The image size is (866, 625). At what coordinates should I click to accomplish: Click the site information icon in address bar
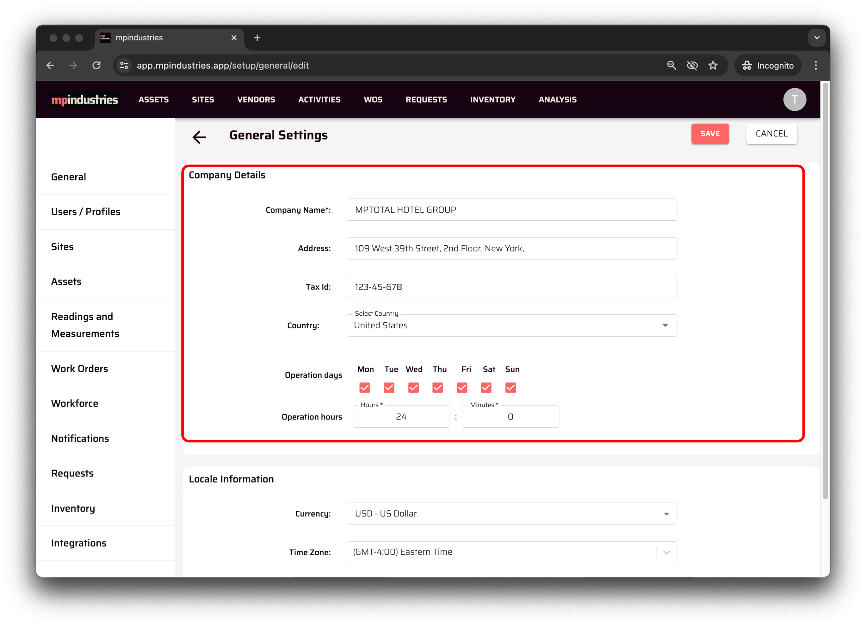(124, 65)
